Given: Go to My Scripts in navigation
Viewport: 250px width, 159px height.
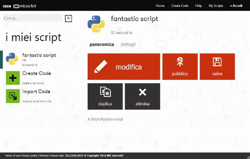Looking at the screenshot, I should click(x=216, y=6).
